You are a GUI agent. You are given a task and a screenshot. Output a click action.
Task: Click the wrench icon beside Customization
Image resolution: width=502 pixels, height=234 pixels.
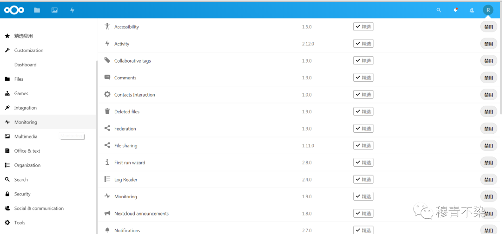point(7,50)
